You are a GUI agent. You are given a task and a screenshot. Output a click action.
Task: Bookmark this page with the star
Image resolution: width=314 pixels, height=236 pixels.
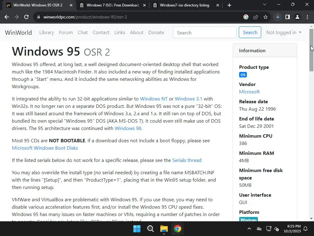[x=266, y=17]
